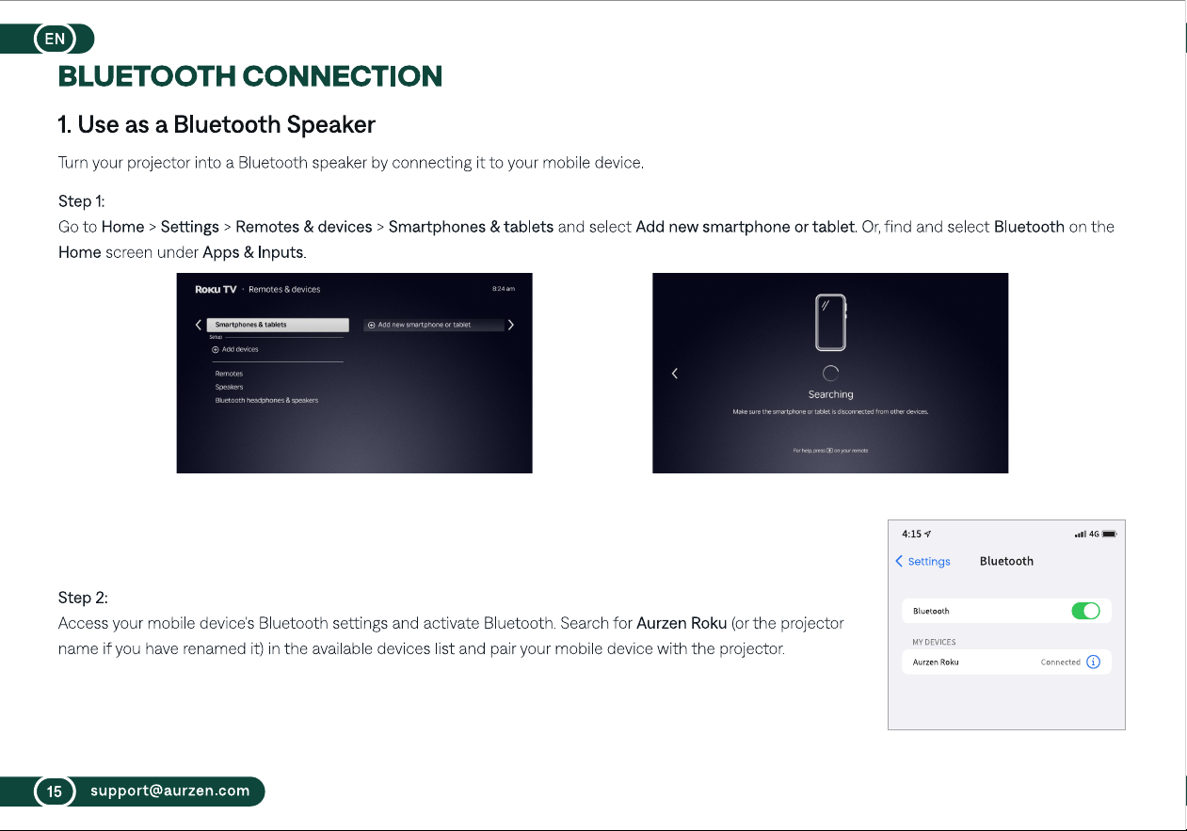This screenshot has width=1187, height=831.
Task: Open Remotes in Roku settings list
Action: [x=229, y=374]
